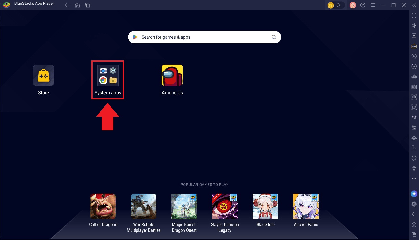
Task: Rotate the screen using the sidebar icon
Action: tap(414, 148)
